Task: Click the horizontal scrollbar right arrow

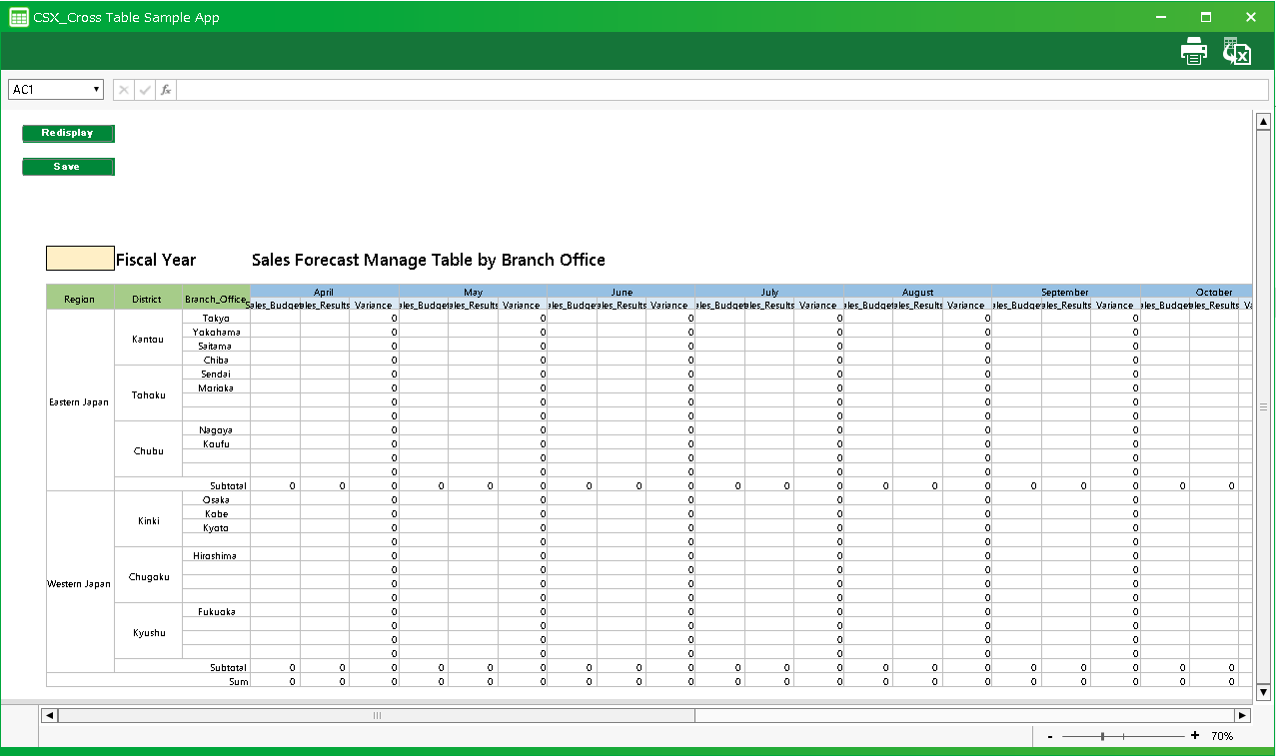Action: pyautogui.click(x=1242, y=715)
